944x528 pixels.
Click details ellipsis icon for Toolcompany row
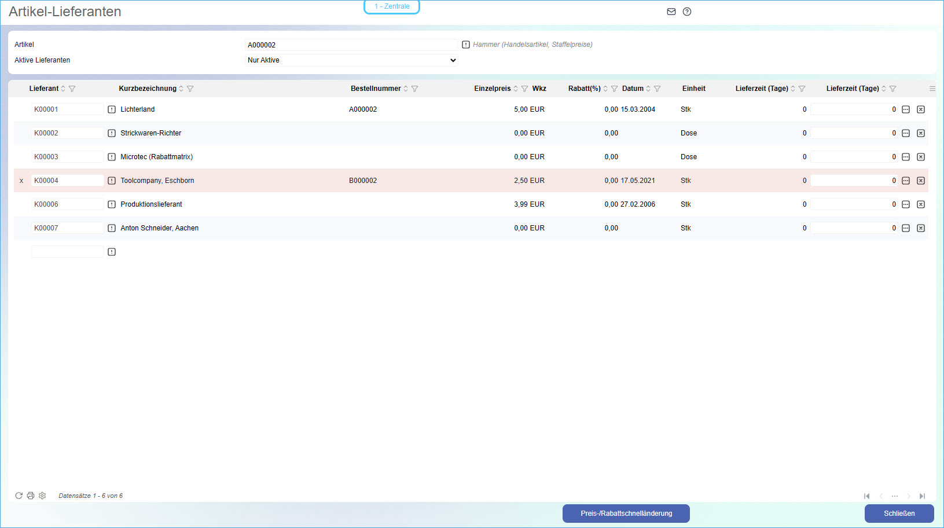click(x=906, y=181)
